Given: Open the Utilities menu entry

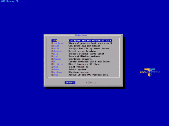Looking at the screenshot, I should (57, 64).
